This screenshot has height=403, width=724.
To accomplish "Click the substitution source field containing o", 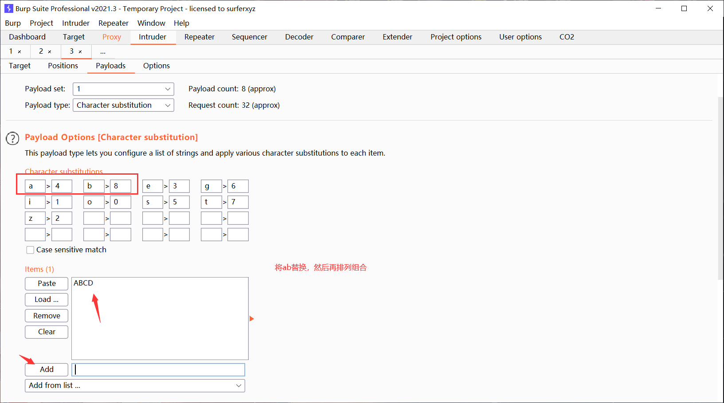I will point(94,202).
